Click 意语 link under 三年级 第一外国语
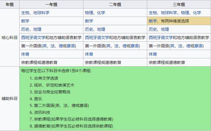The image size is (211, 131). point(198,46)
